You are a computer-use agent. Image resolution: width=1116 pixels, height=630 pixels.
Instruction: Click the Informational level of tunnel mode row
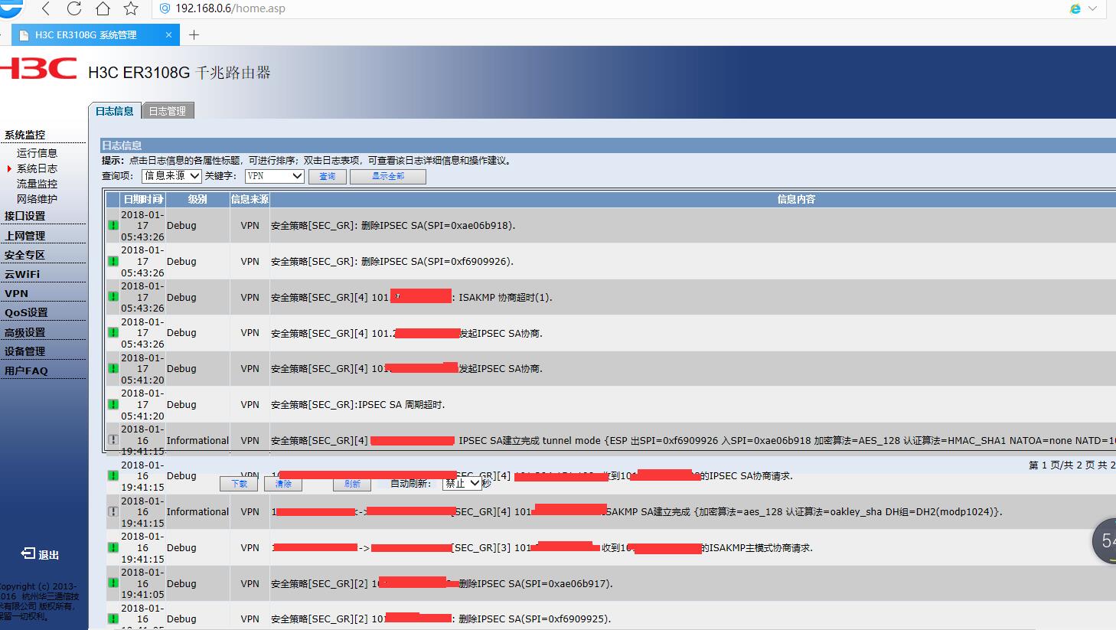pos(197,440)
